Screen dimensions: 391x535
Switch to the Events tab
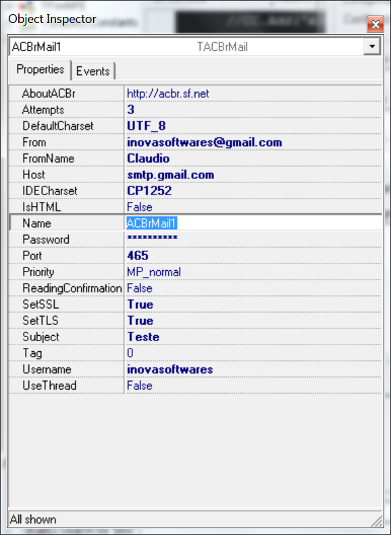click(x=93, y=71)
